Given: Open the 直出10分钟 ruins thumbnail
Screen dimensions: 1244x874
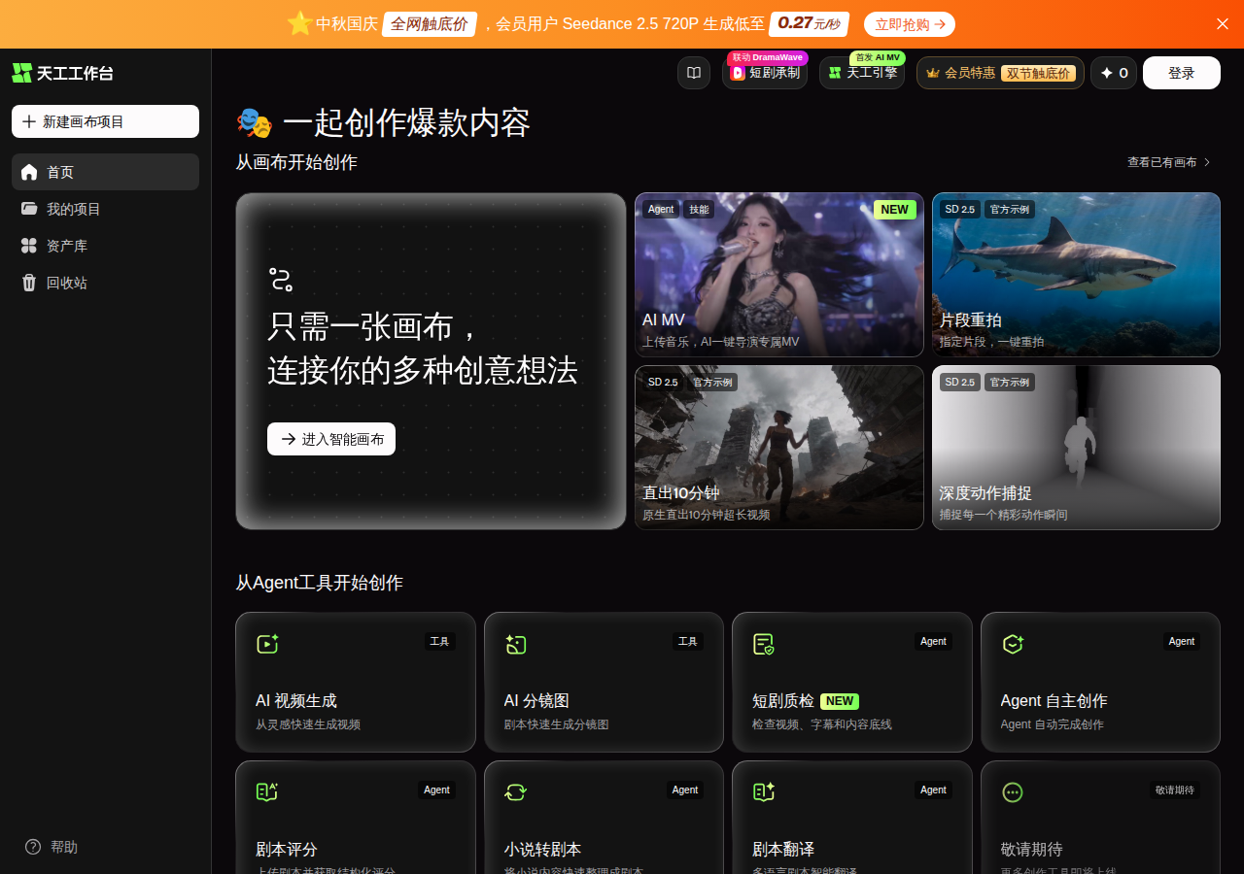Looking at the screenshot, I should 779,448.
